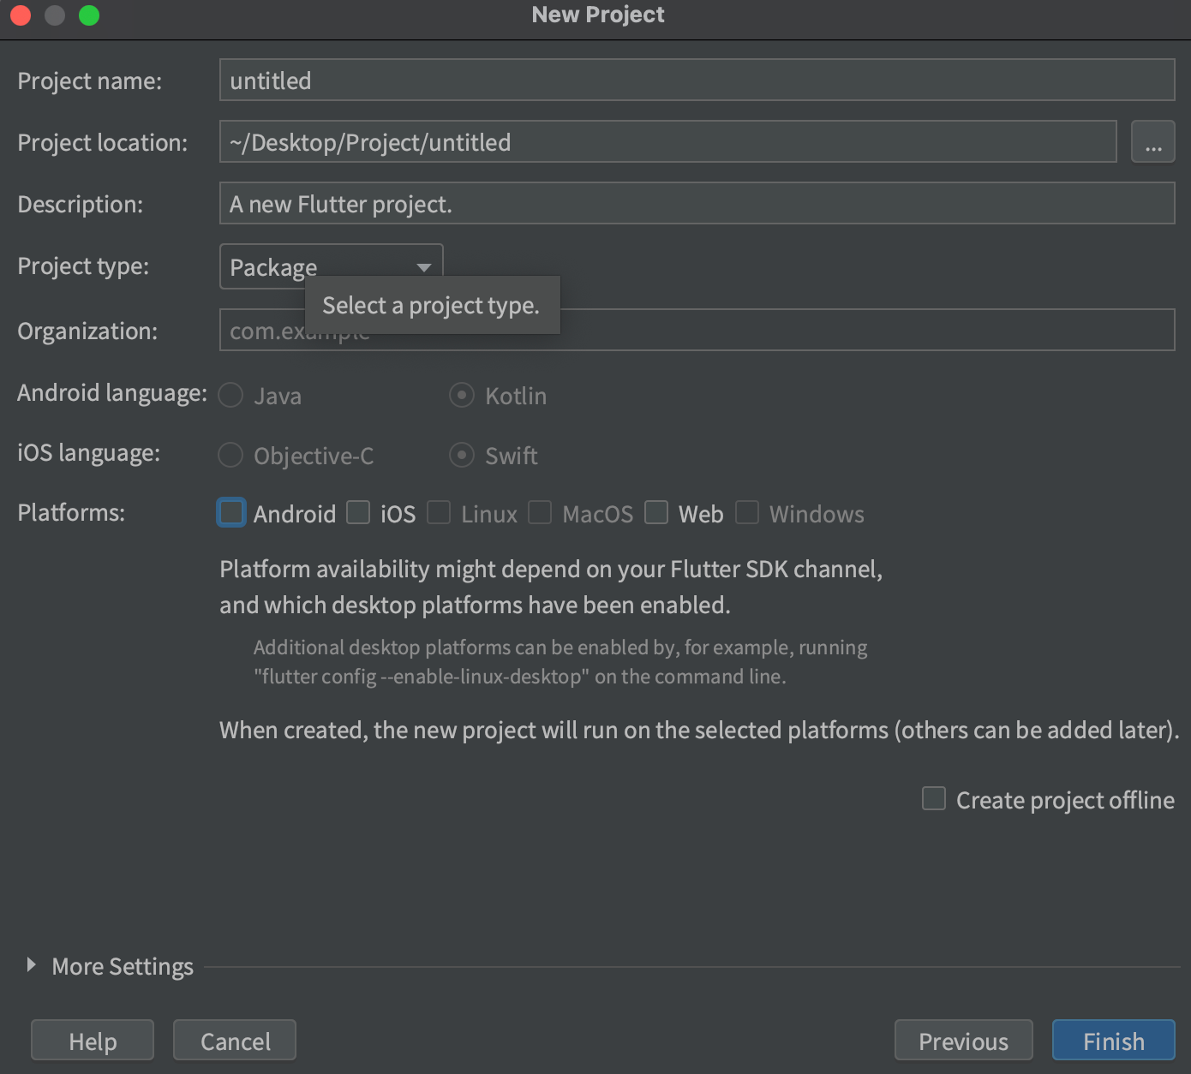Screen dimensions: 1191x1074
Task: Click the Organization input field
Action: pos(697,331)
